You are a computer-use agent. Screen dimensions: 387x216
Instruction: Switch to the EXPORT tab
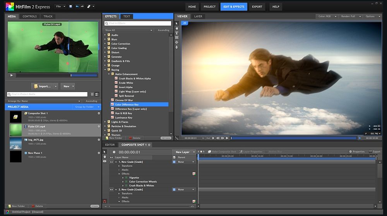pos(257,7)
